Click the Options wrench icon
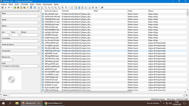Viewport: 189px width, 106px height. pos(102,7)
